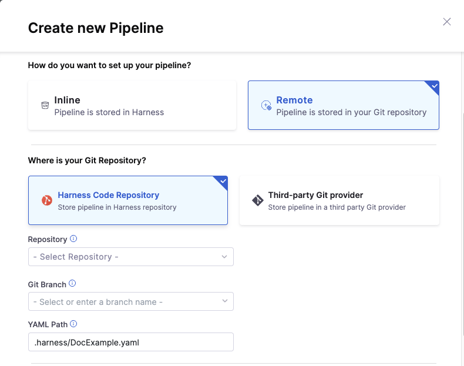Click the Inline storage icon
This screenshot has height=366, width=464.
[45, 105]
